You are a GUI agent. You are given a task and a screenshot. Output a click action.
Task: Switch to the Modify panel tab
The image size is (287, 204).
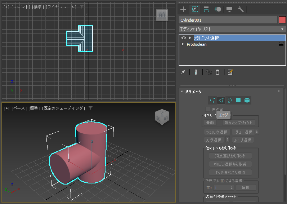(195, 9)
